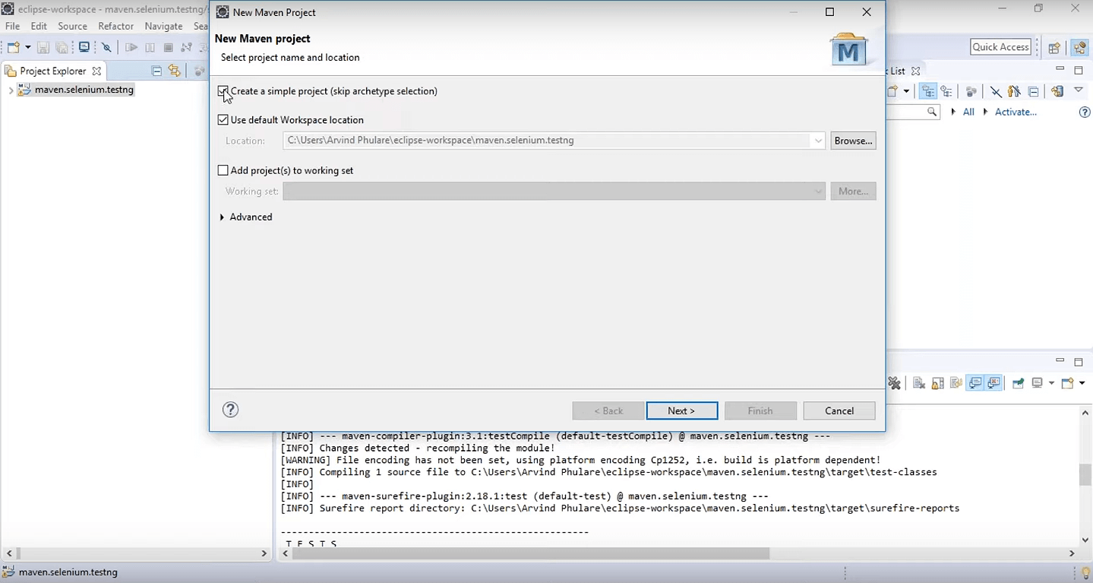Toggle Focus on Workweek icon
The width and height of the screenshot is (1093, 583).
point(1013,91)
